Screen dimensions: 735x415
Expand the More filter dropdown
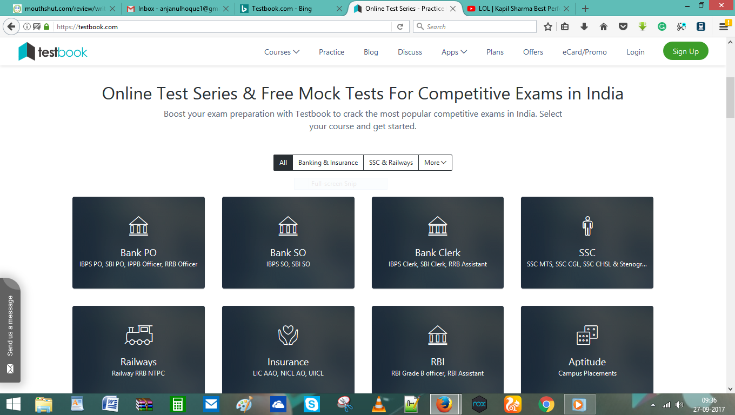point(435,163)
